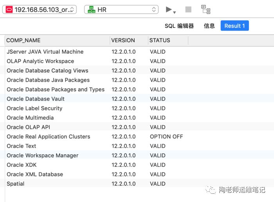Expand the small arrow beside Run
274x202 pixels.
pos(175,12)
